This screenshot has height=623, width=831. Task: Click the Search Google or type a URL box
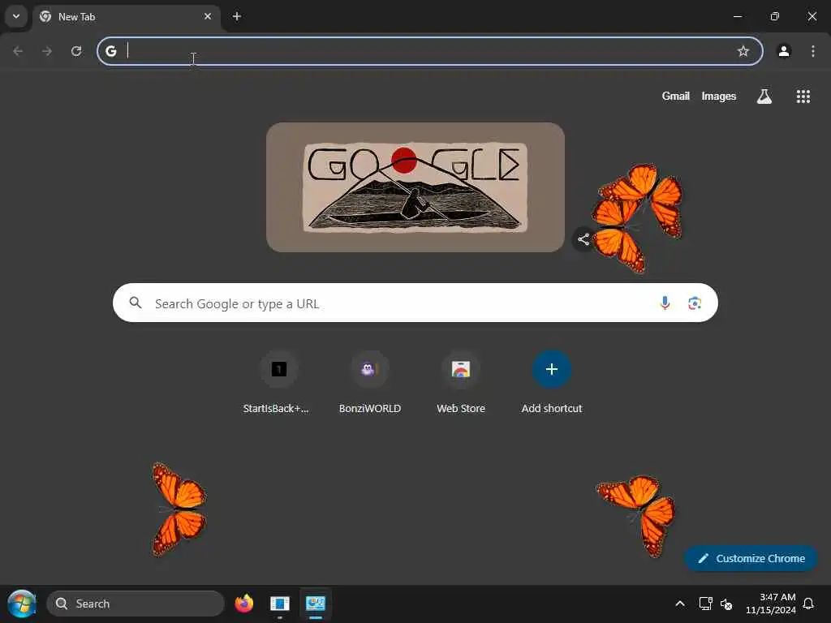point(415,303)
